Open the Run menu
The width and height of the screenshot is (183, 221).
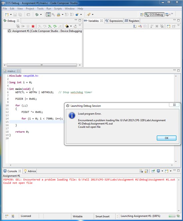pos(49,9)
